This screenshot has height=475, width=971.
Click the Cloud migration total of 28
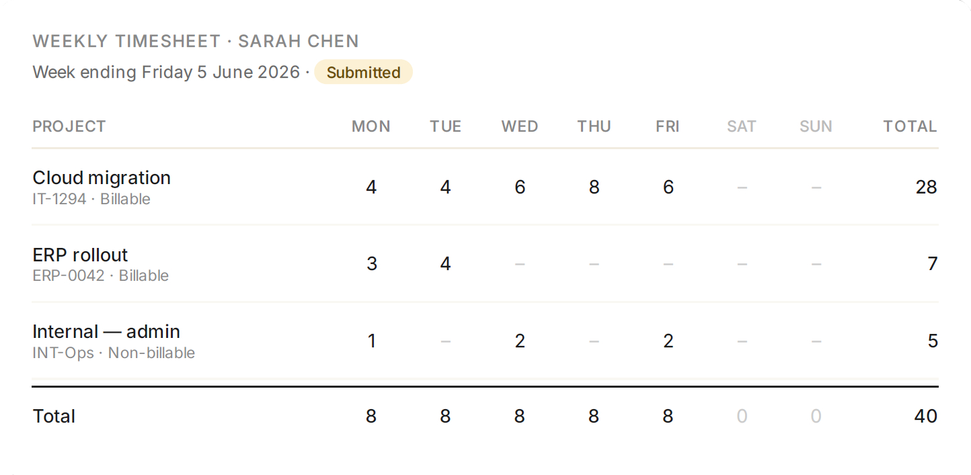[926, 187]
